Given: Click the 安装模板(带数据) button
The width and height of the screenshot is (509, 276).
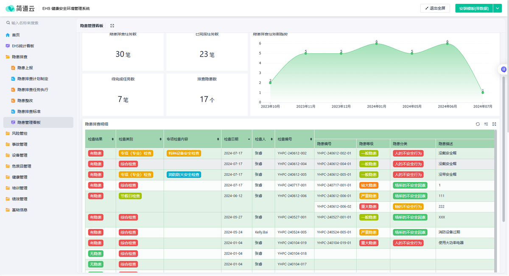Looking at the screenshot, I should tap(474, 8).
